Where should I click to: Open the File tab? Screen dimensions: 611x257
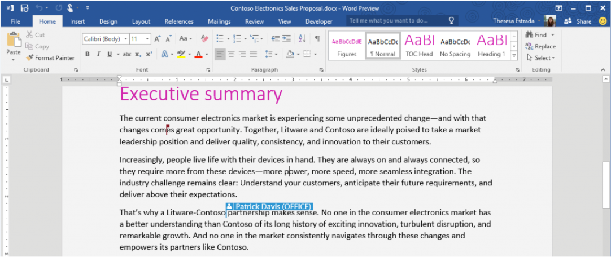pyautogui.click(x=16, y=21)
